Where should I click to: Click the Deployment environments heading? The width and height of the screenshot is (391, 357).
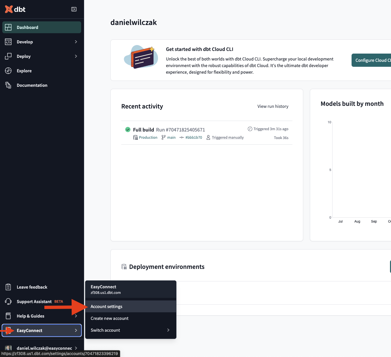[167, 267]
